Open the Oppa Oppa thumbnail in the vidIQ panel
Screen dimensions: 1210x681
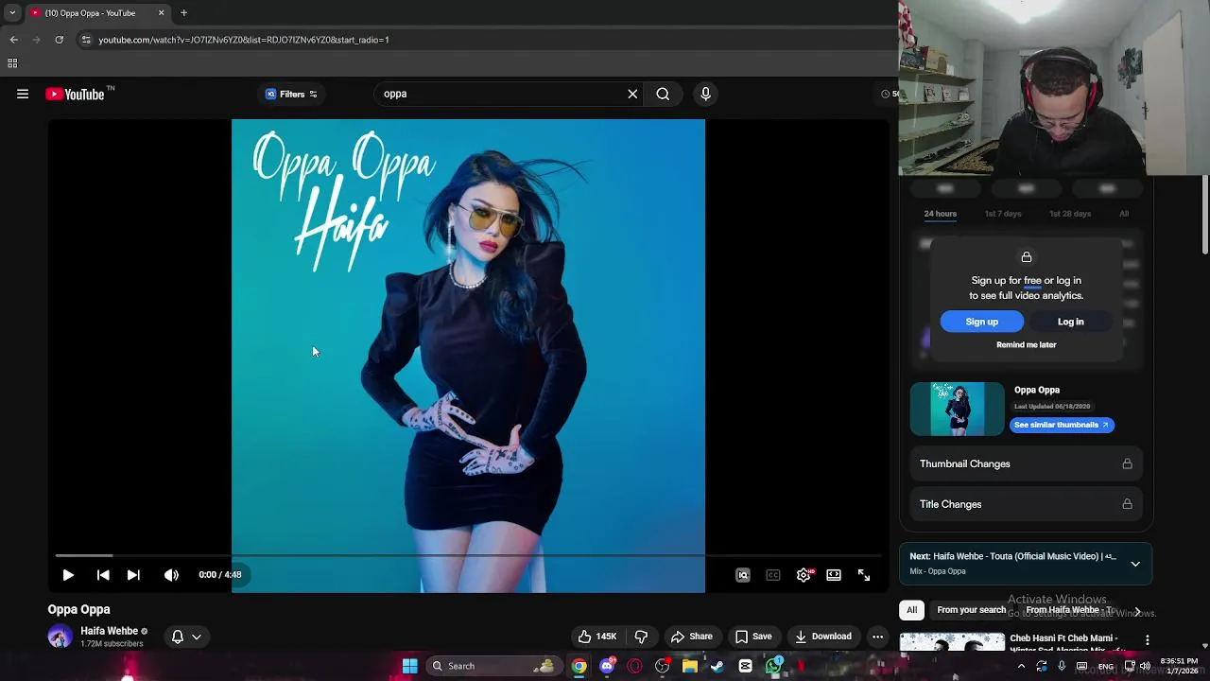point(957,409)
